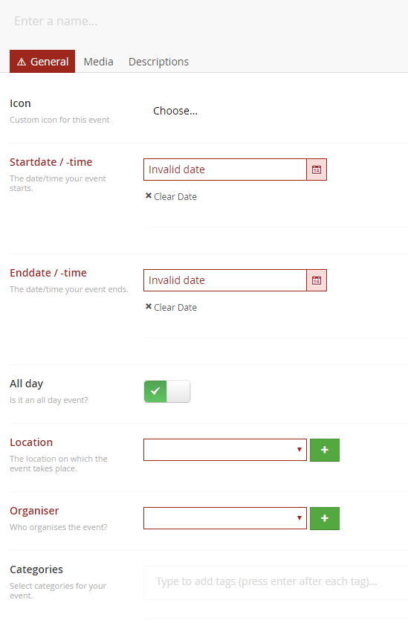Switch to the Media tab
Screen dimensions: 408x623
click(99, 62)
